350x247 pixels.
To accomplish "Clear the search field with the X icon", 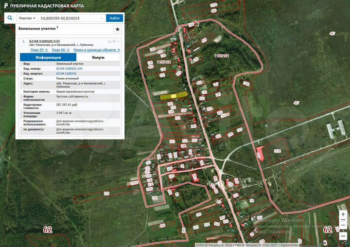I will point(102,18).
